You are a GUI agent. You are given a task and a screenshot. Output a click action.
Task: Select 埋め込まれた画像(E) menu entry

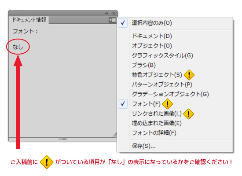(157, 123)
